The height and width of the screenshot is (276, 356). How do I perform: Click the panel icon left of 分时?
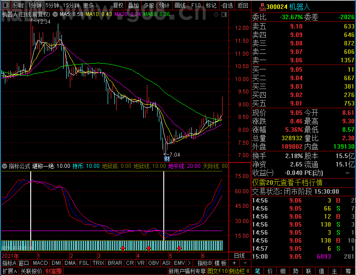[6, 5]
